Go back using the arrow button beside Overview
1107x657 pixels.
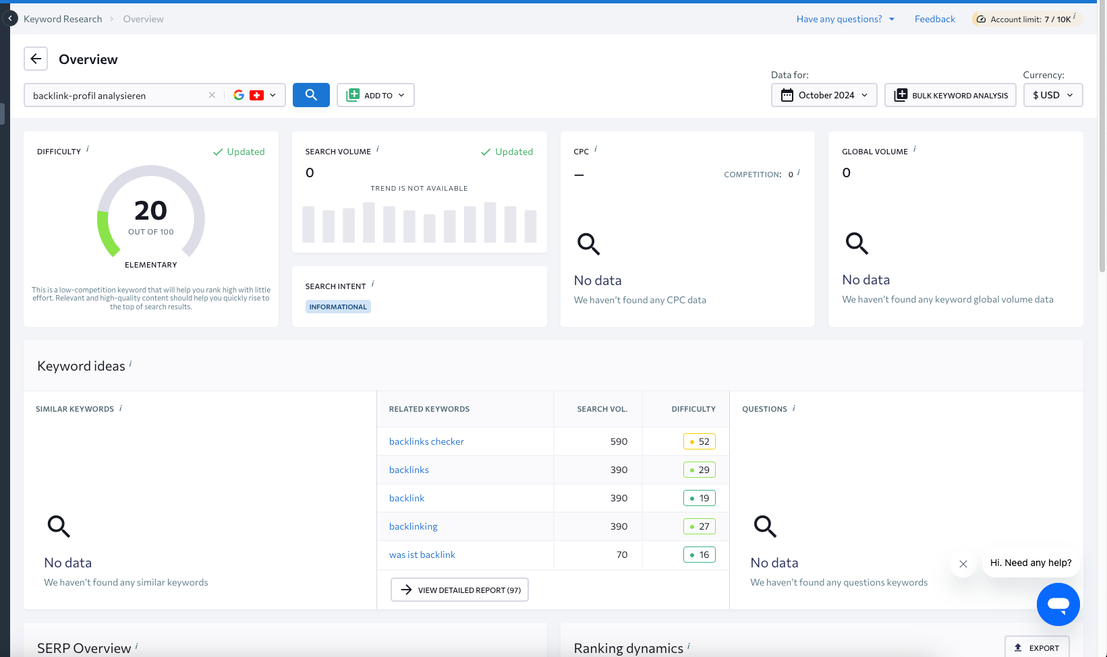coord(36,59)
